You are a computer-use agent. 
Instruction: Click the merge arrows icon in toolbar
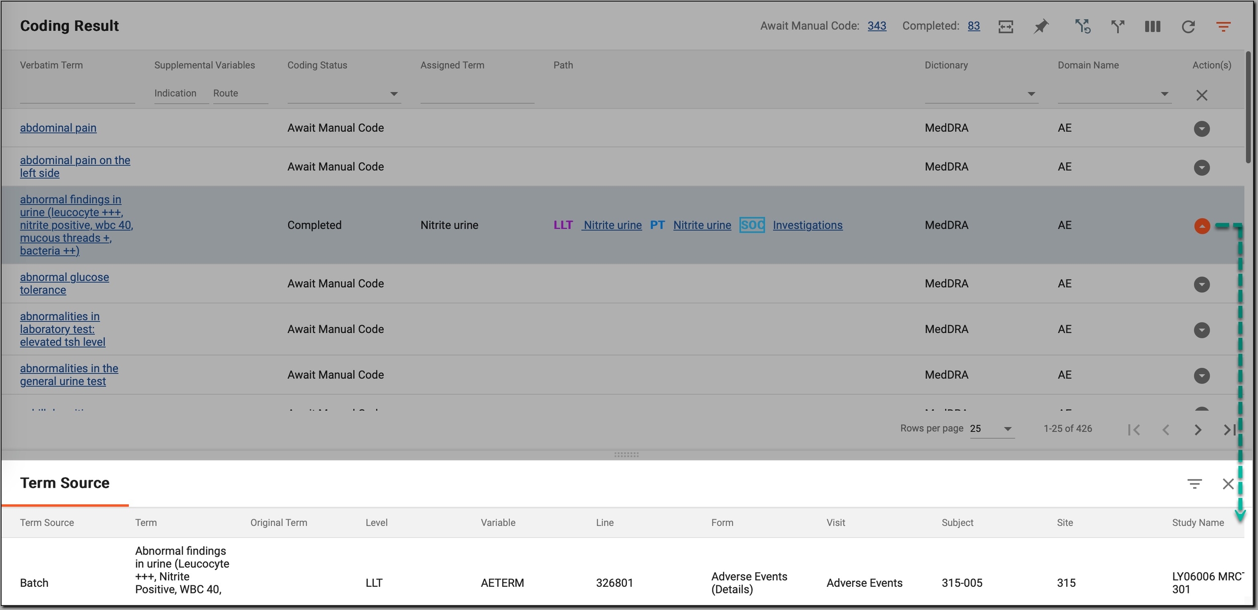click(1118, 27)
